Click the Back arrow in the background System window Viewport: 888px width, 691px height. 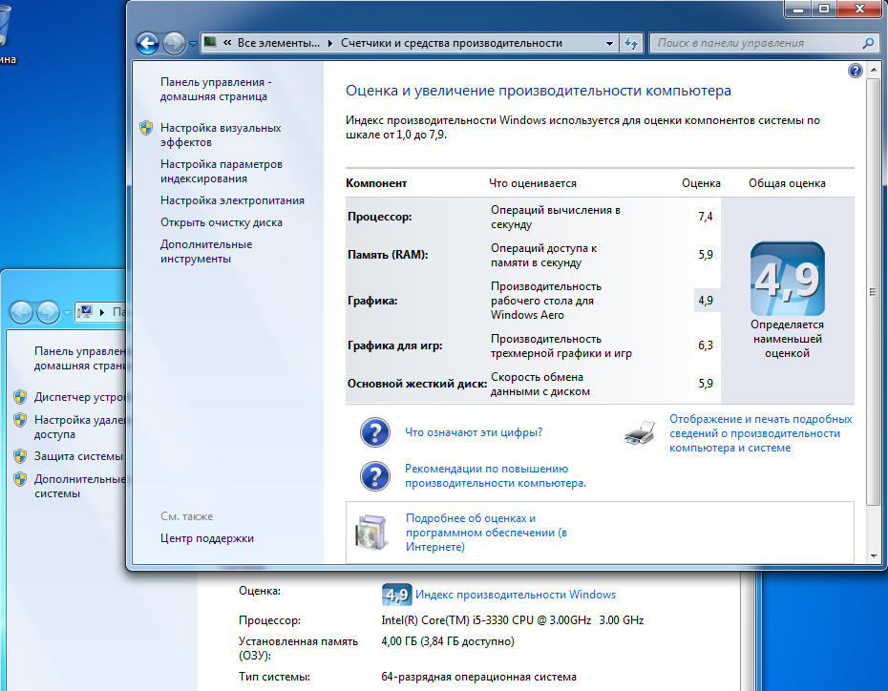click(x=22, y=312)
